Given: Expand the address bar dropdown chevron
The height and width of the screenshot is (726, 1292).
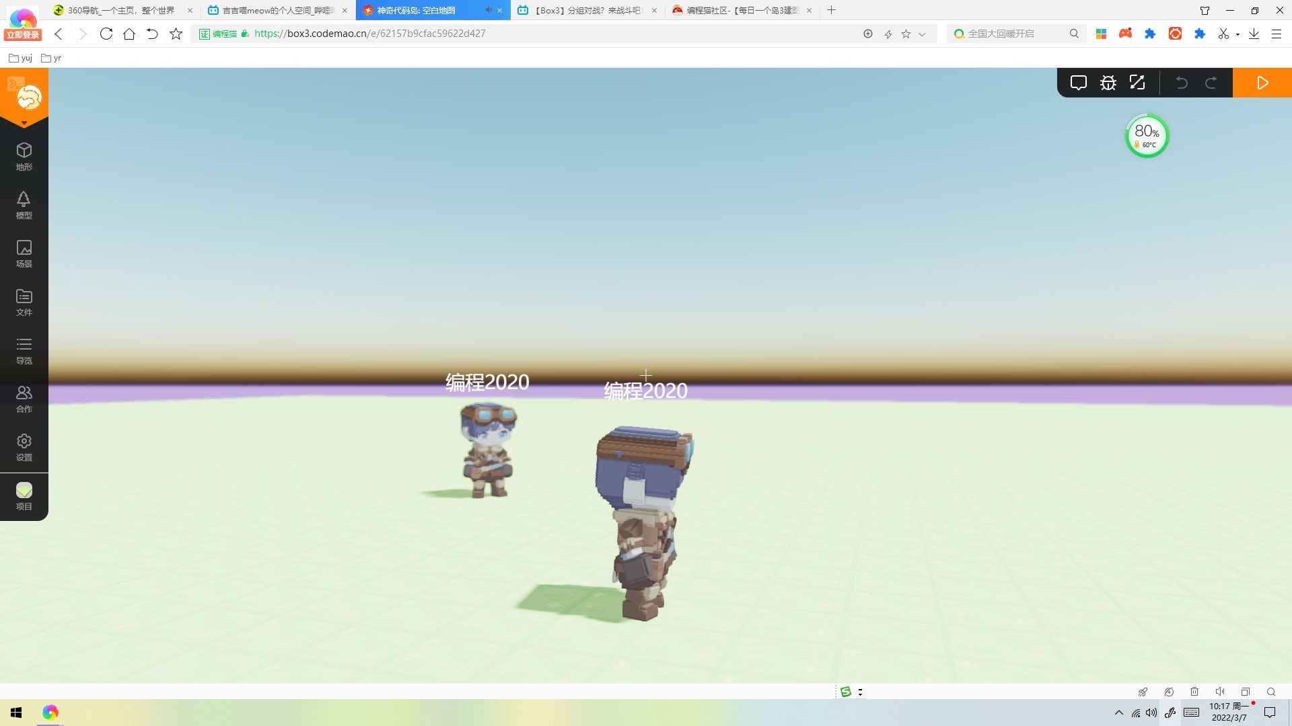Looking at the screenshot, I should [922, 34].
